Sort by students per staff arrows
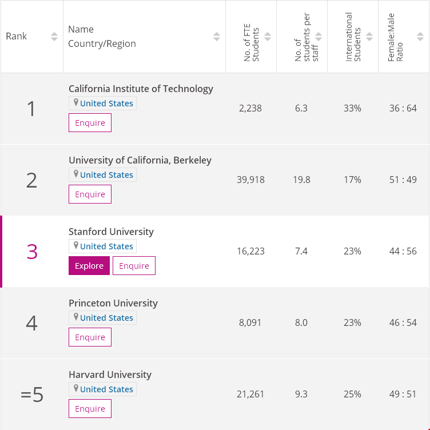This screenshot has width=430, height=430. 318,37
